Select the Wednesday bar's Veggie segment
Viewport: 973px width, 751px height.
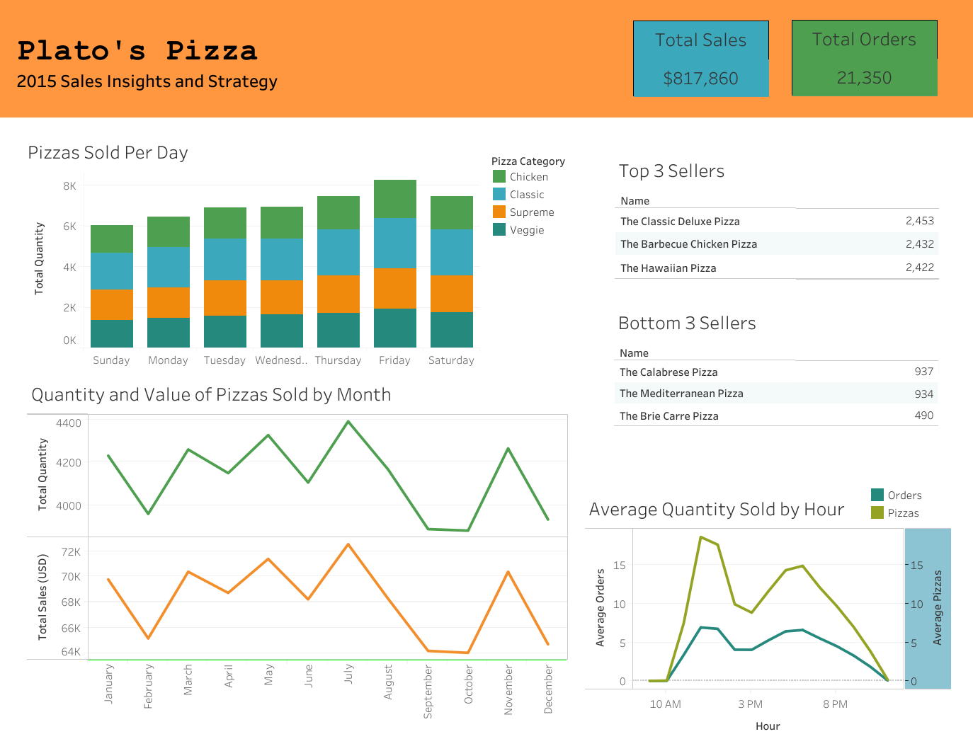282,331
